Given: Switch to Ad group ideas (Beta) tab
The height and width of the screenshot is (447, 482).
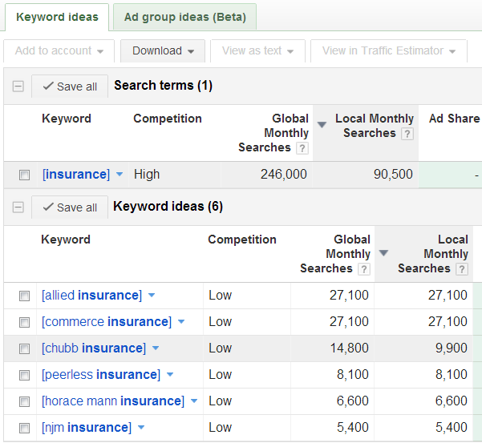Looking at the screenshot, I should click(x=184, y=17).
